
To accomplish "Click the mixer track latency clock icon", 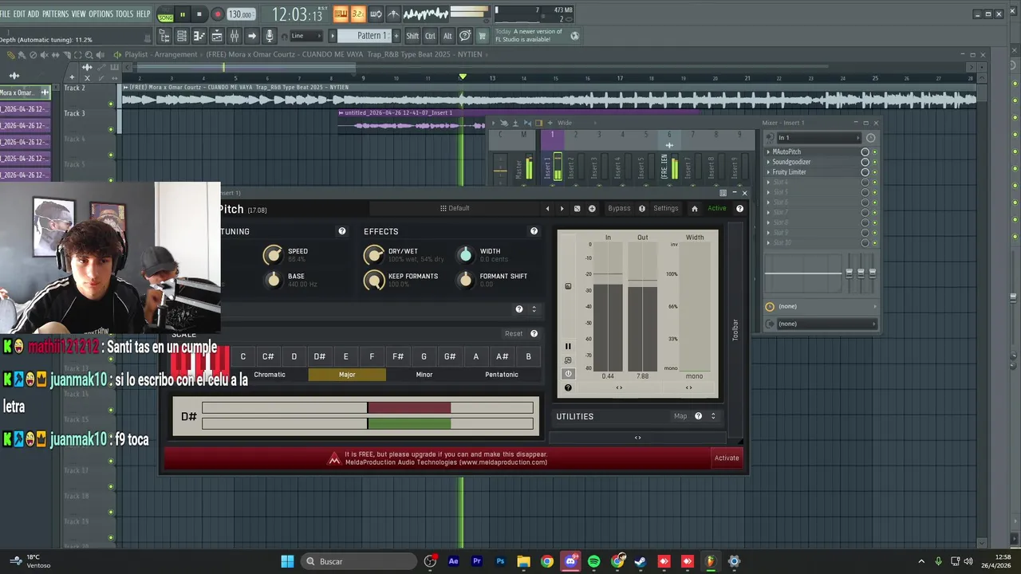I will (x=870, y=138).
